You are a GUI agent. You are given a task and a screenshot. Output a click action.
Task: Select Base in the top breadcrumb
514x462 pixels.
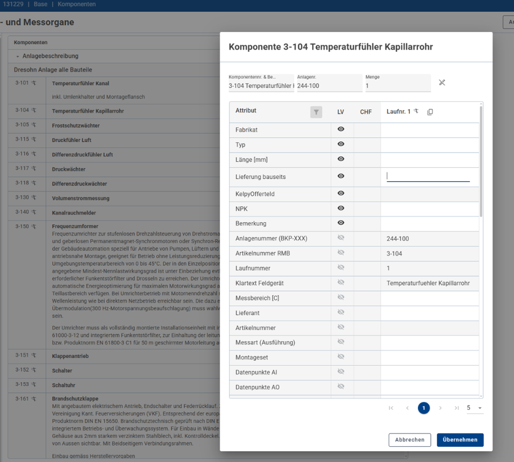40,4
